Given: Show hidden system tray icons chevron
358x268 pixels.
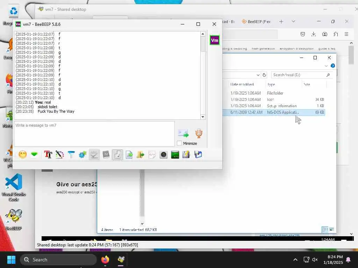Looking at the screenshot, I should tap(295, 260).
